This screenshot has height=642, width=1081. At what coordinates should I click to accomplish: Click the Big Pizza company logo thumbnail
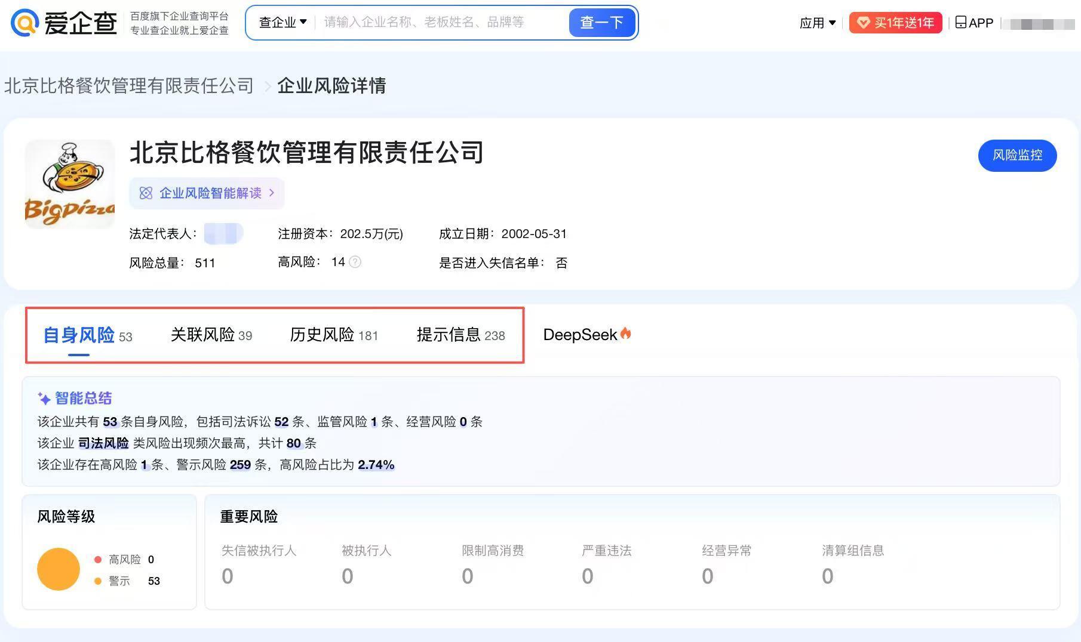[x=70, y=184]
